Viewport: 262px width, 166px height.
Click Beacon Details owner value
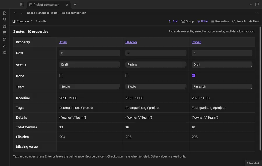point(139,117)
